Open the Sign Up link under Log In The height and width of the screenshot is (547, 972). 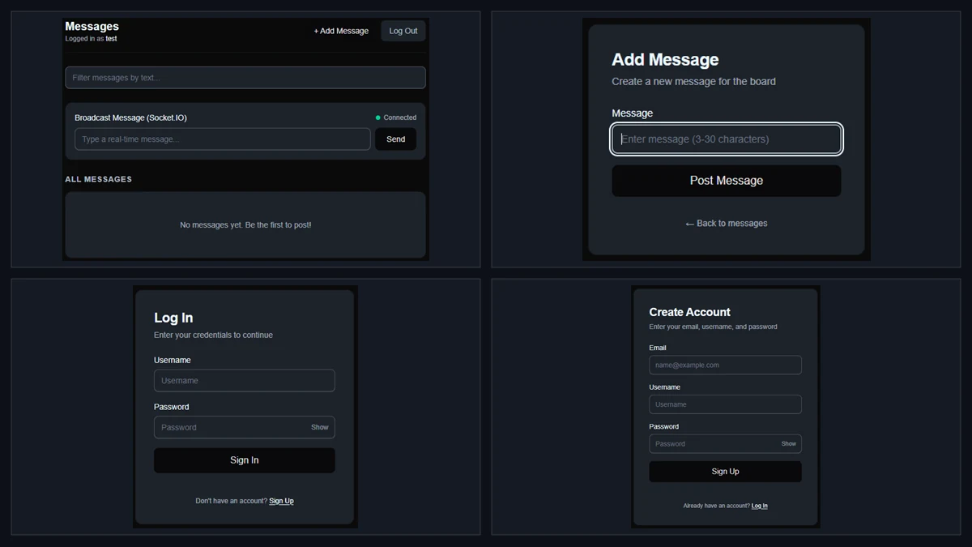click(x=281, y=501)
